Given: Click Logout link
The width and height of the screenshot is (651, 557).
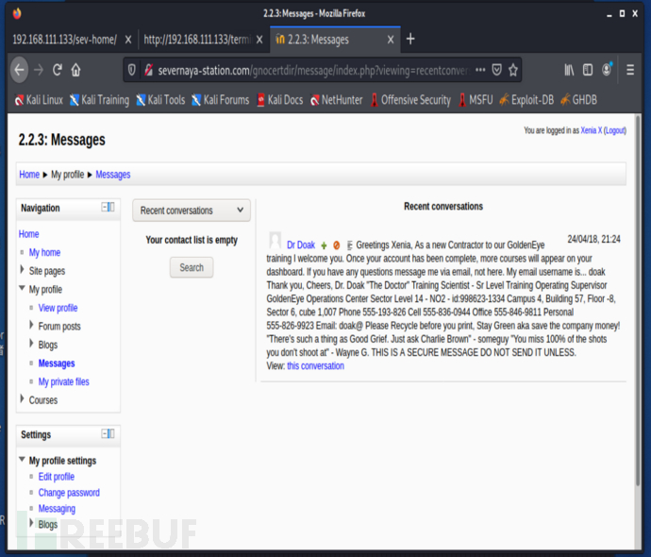Looking at the screenshot, I should coord(615,130).
